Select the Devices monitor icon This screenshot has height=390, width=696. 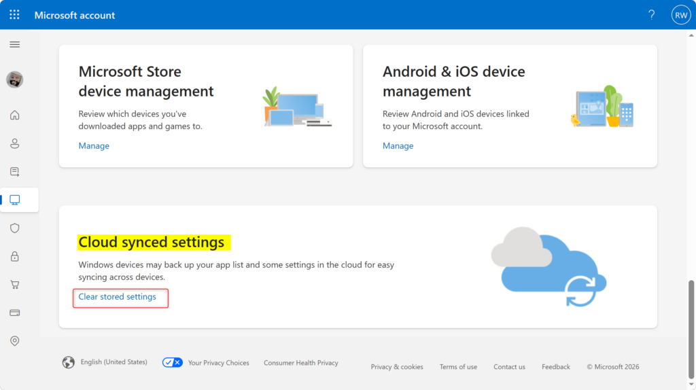point(15,200)
